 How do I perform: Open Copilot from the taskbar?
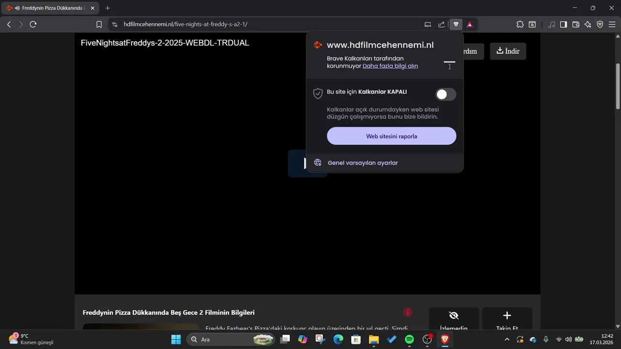[303, 339]
